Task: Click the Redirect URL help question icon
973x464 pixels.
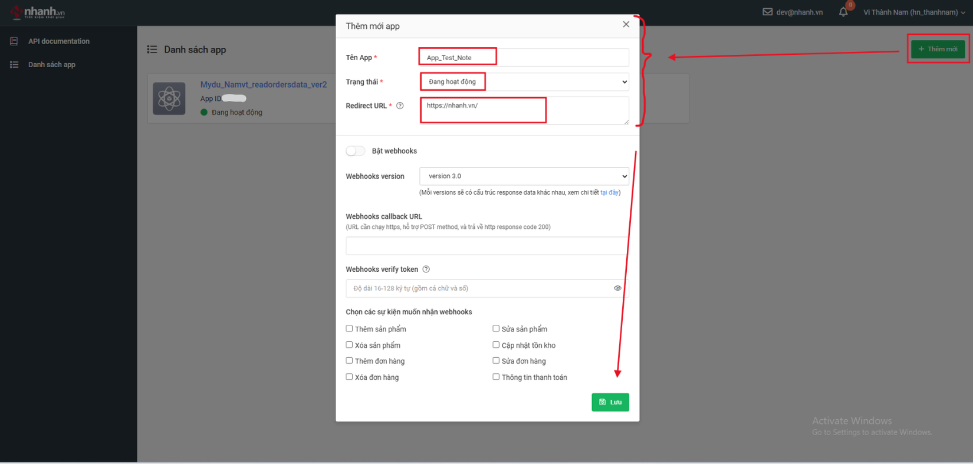Action: (x=400, y=106)
